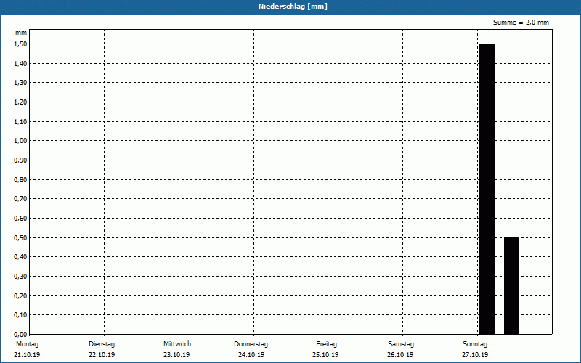Click the Donnerstag day label
This screenshot has height=363, width=581.
(x=251, y=344)
